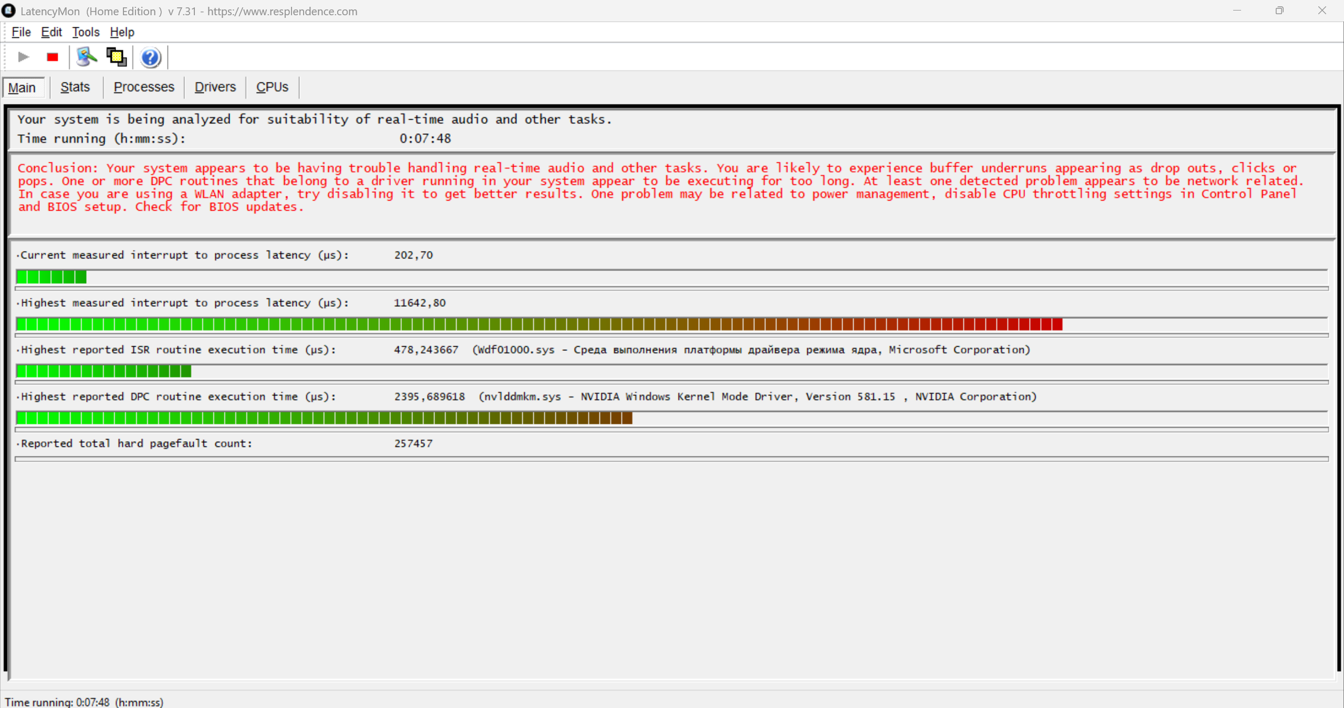This screenshot has width=1344, height=708.
Task: Switch to the Stats tab
Action: point(75,87)
